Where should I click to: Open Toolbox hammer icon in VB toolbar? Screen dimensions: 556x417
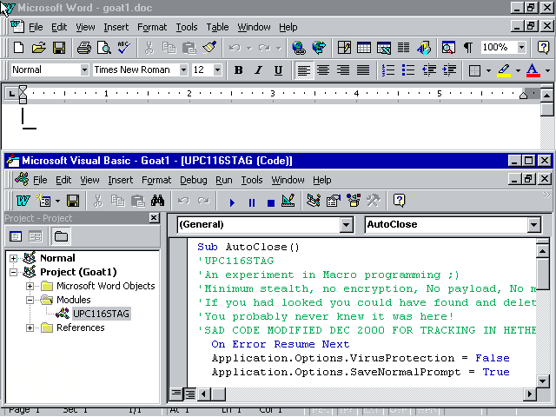pyautogui.click(x=374, y=201)
